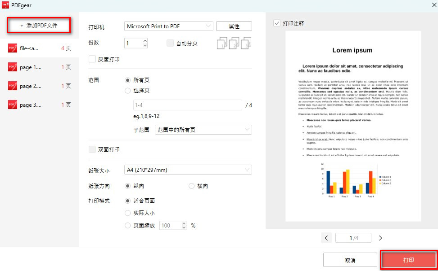Increase copies with the up stepper arrow
The image size is (438, 271).
pos(144,40)
